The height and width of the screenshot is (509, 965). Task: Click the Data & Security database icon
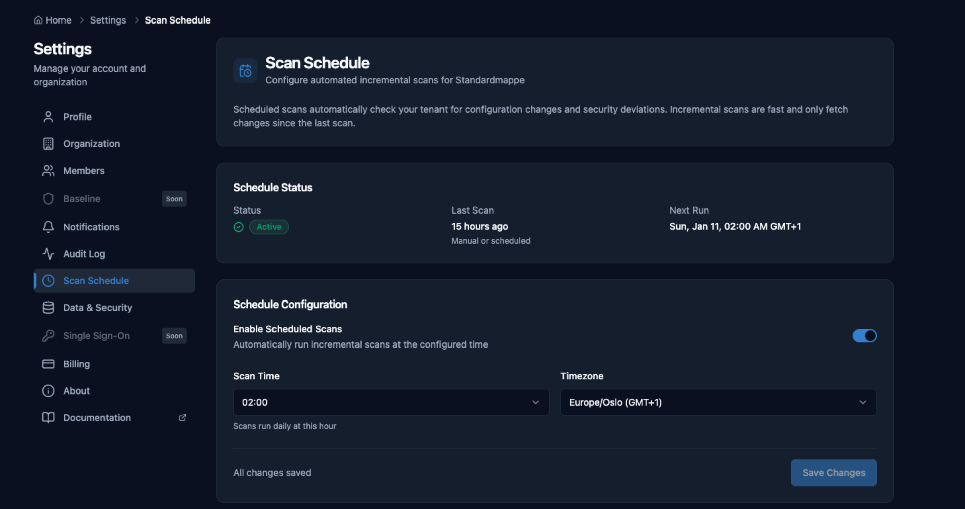[x=48, y=308]
